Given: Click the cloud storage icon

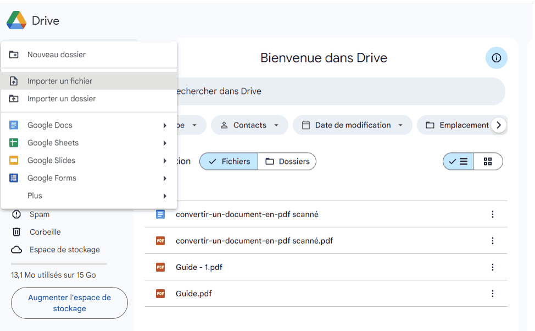Looking at the screenshot, I should (16, 250).
